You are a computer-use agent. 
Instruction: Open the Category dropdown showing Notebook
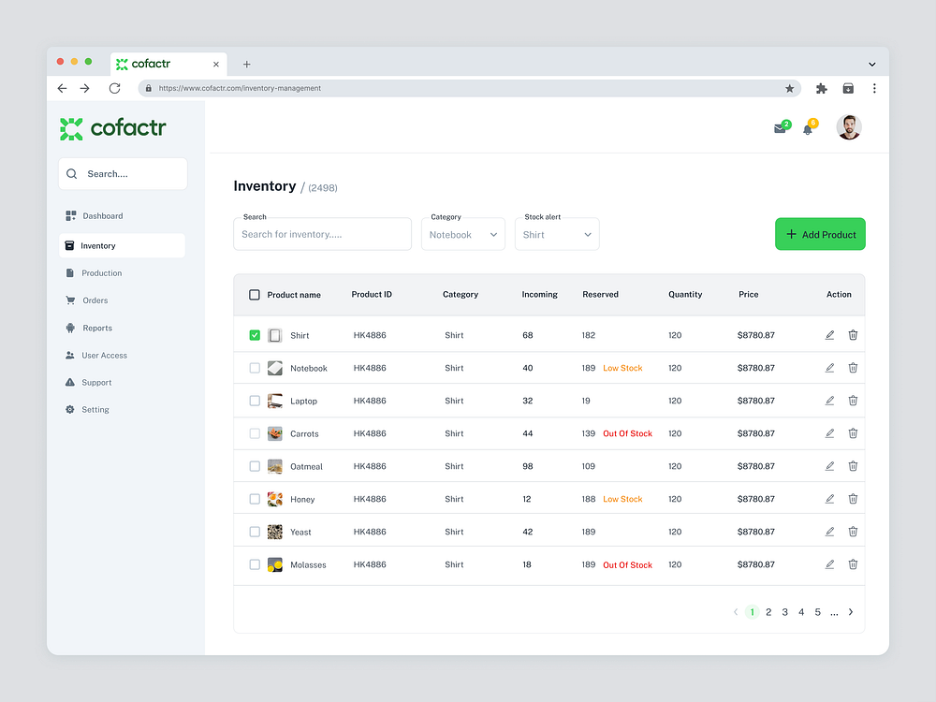pos(462,233)
